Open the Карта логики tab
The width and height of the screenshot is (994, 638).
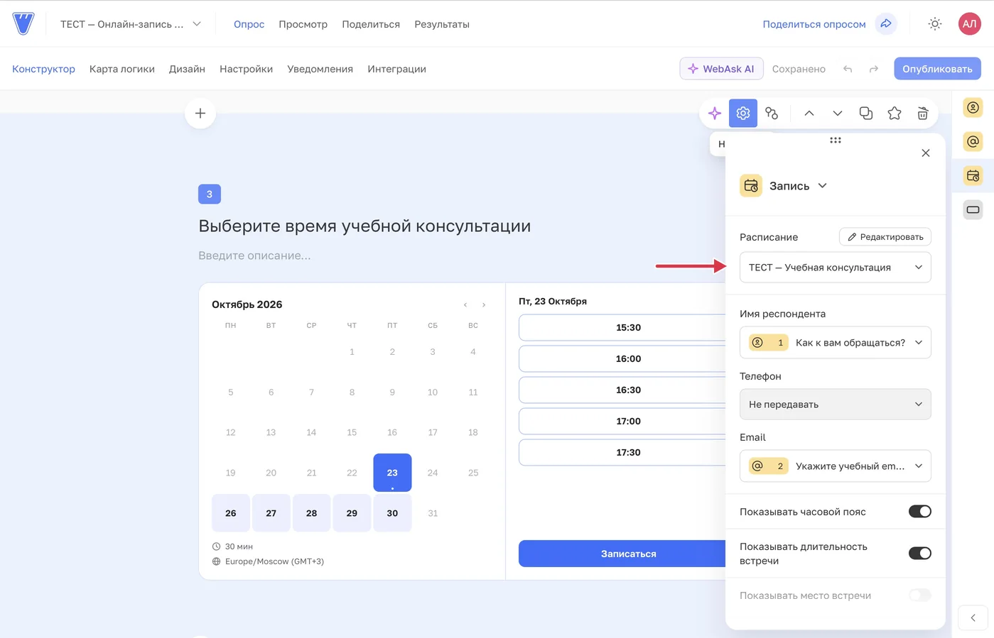pos(122,69)
